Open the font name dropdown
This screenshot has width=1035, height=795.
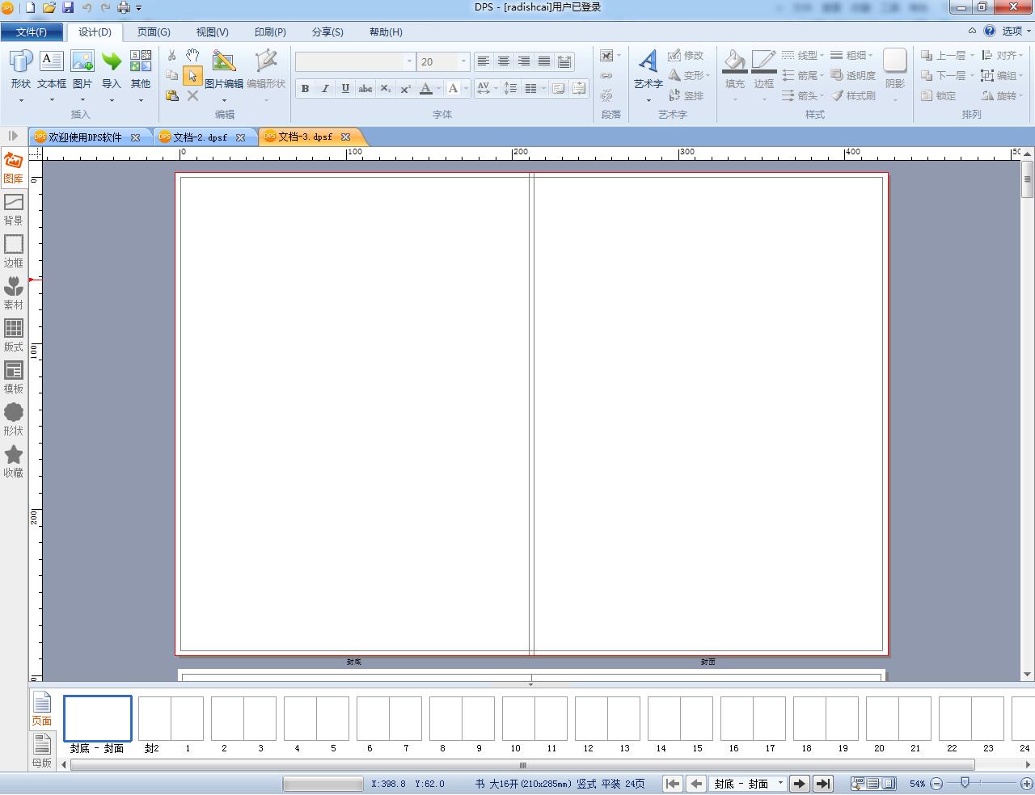coord(409,61)
